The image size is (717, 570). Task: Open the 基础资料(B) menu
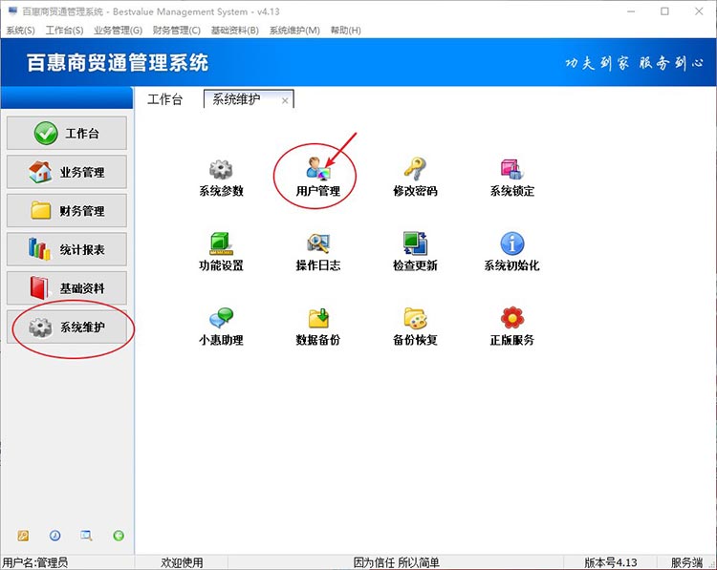point(234,31)
